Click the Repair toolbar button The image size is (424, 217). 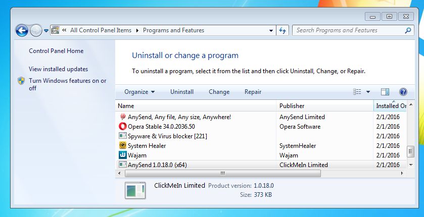pos(253,92)
